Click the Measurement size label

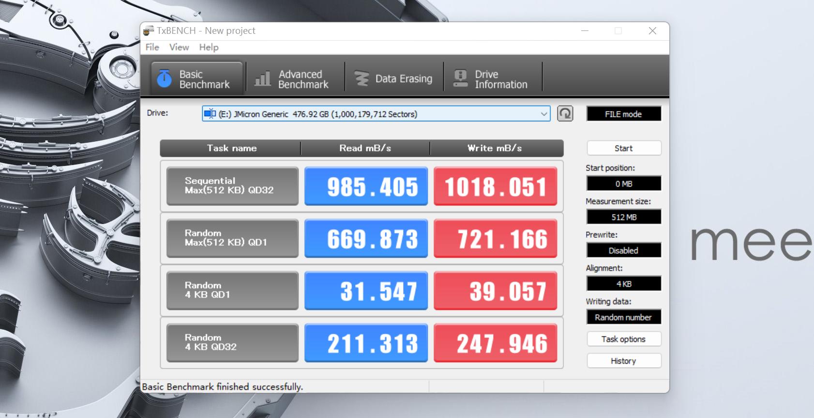tap(618, 201)
